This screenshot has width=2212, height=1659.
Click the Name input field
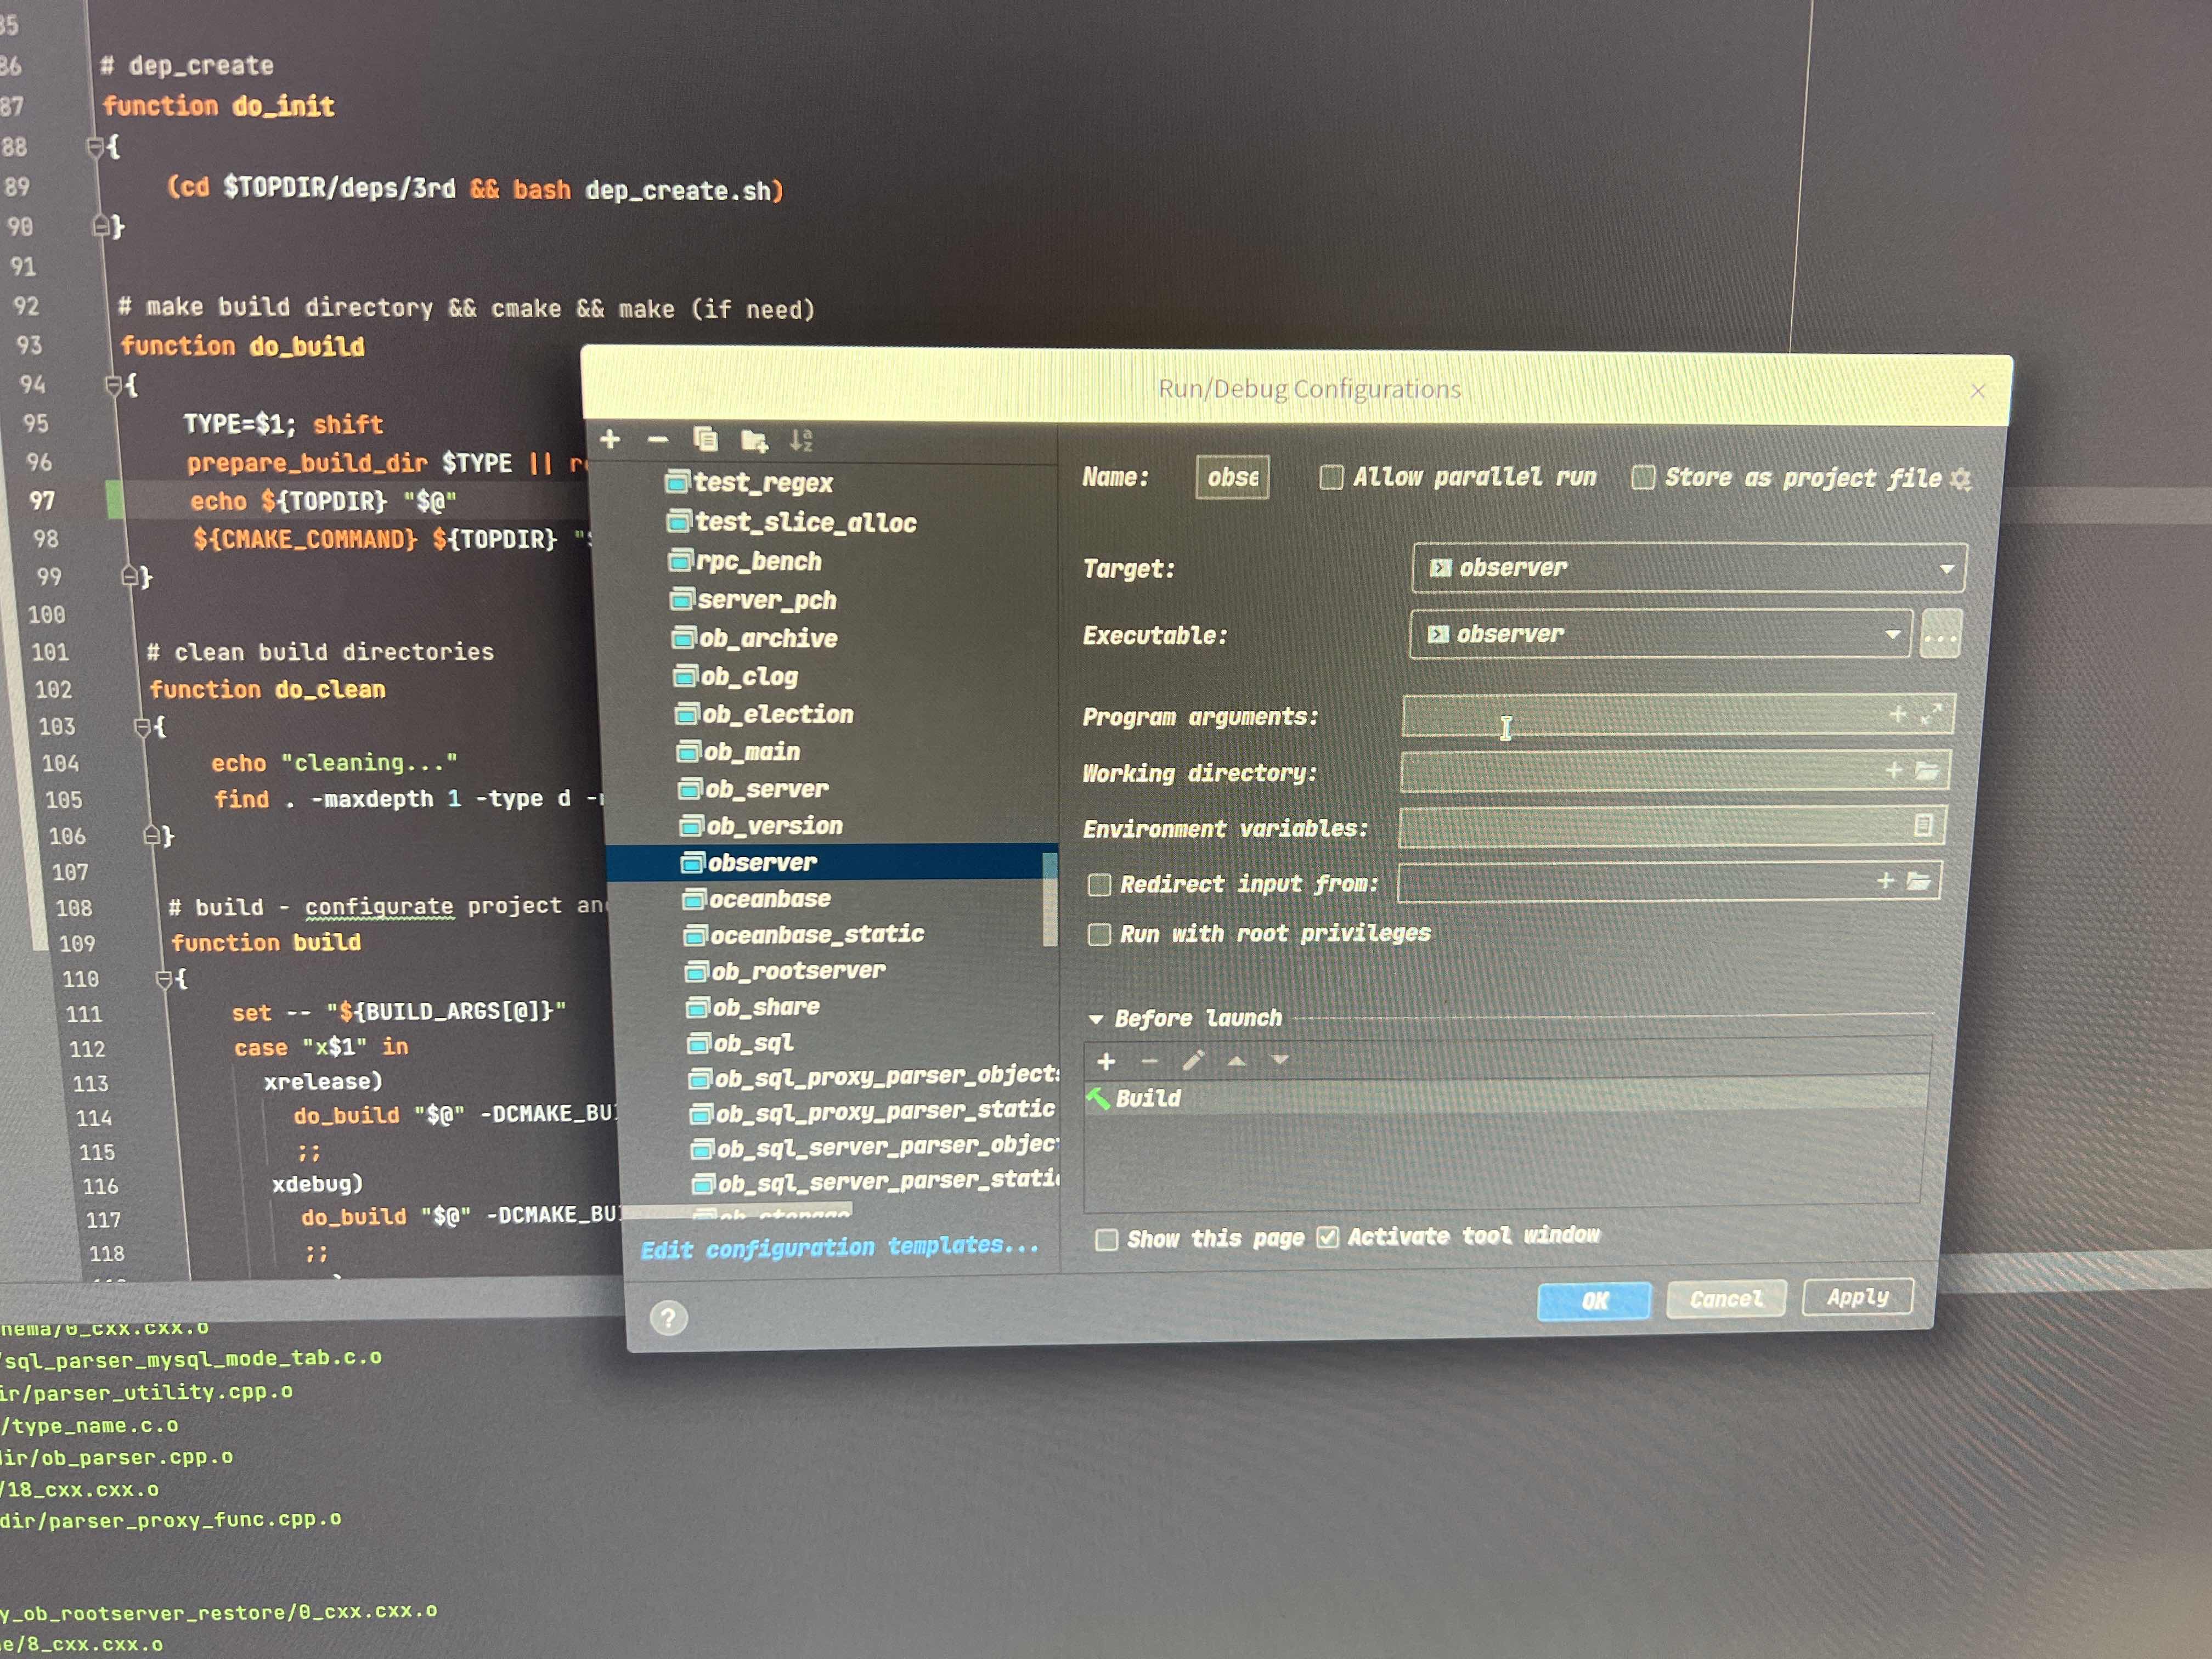coord(1232,477)
